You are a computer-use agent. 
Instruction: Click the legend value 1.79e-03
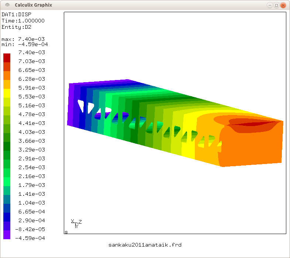[32, 185]
